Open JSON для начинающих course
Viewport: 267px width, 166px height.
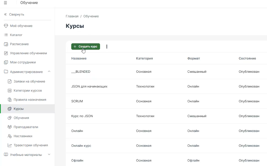(89, 87)
